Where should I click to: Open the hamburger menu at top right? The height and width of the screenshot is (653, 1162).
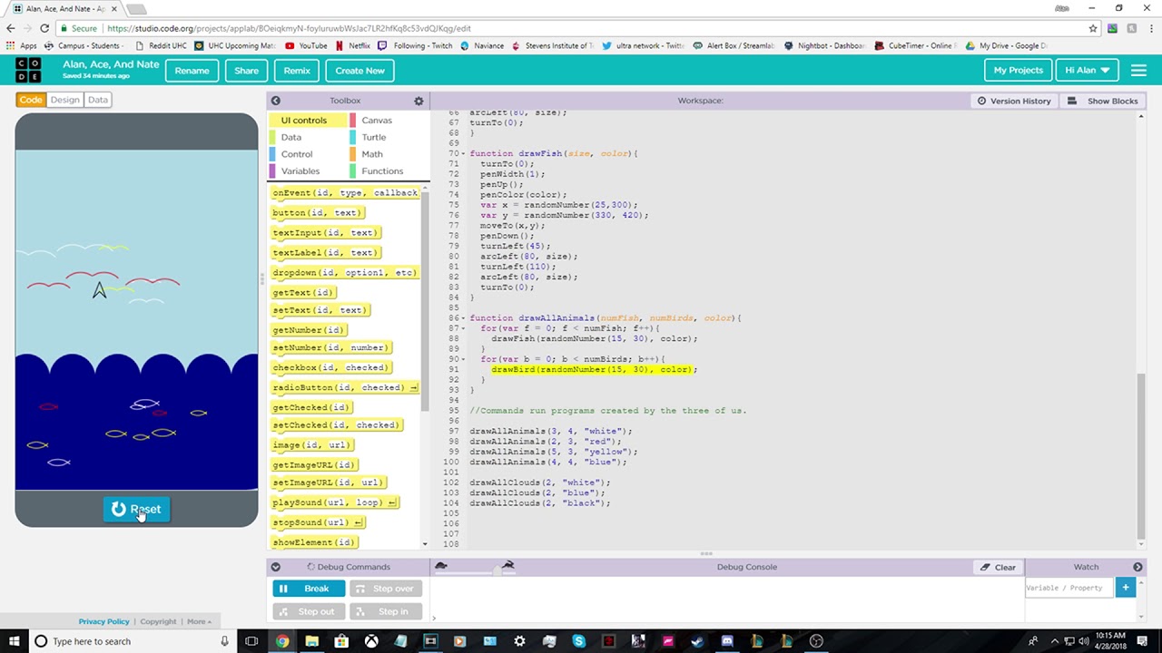coord(1138,70)
